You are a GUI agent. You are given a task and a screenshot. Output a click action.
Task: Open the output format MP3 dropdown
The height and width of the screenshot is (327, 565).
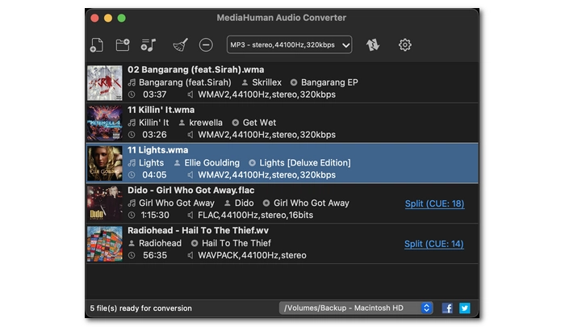click(289, 44)
